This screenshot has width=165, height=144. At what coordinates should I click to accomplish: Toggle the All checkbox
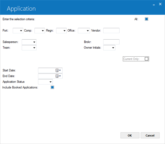147,19
